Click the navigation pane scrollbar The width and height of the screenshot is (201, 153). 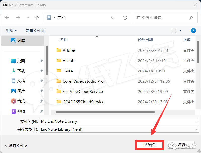(47, 61)
